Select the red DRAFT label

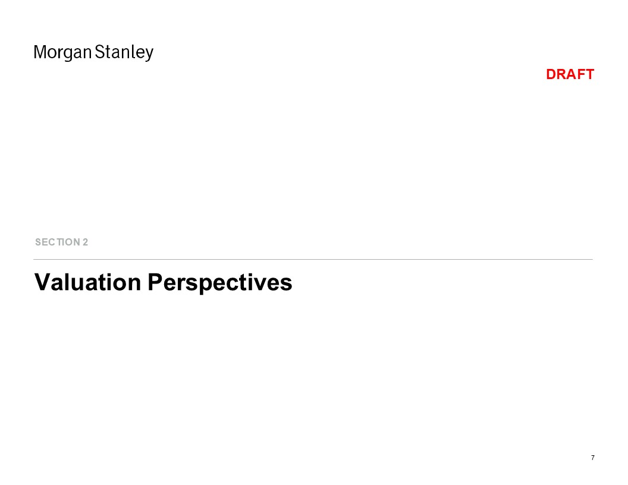pos(570,74)
